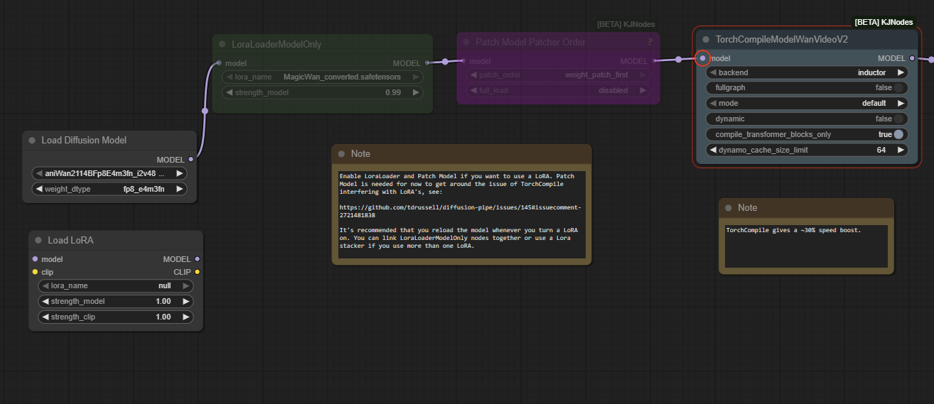Decrease dynamo_cache_size_limit value
This screenshot has width=934, height=404.
713,151
